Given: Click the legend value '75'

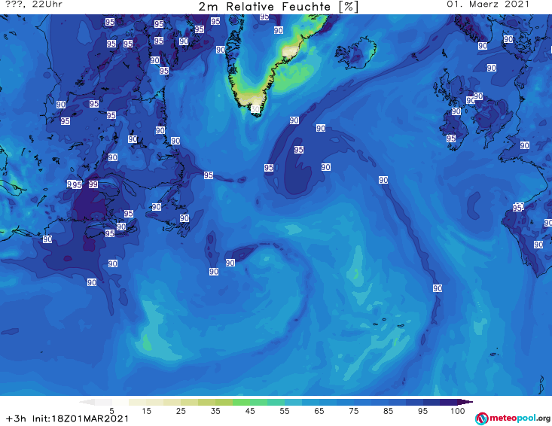Looking at the screenshot, I should coord(354,411).
